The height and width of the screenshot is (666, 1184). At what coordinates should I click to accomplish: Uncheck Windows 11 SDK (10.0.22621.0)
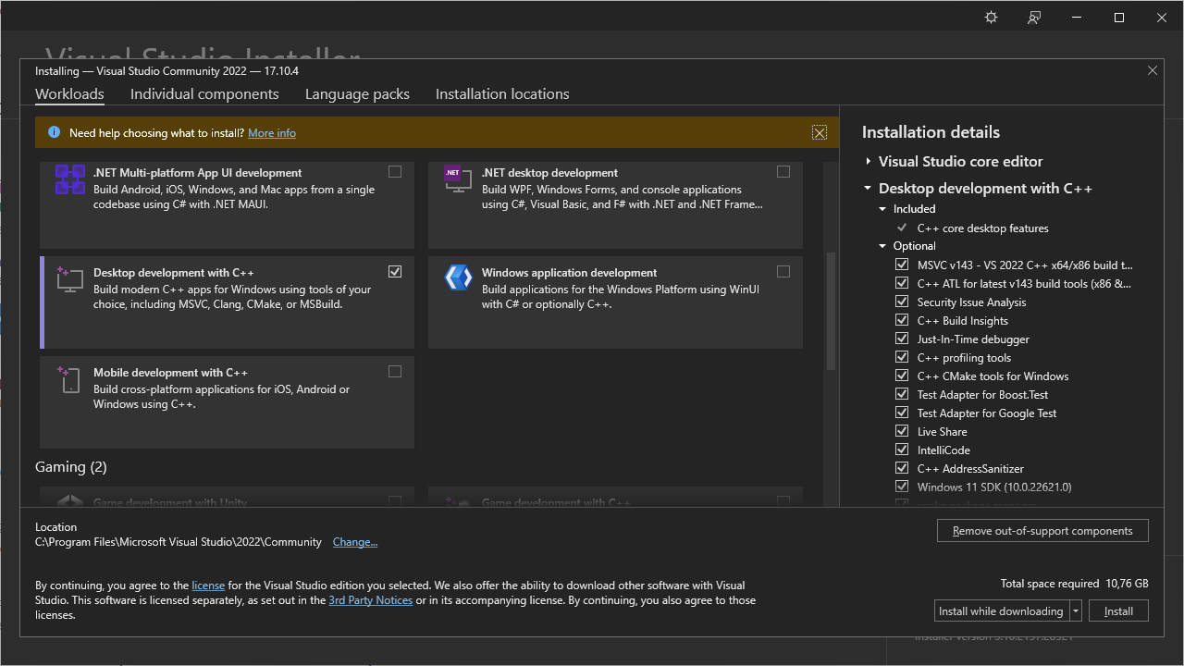pyautogui.click(x=902, y=487)
